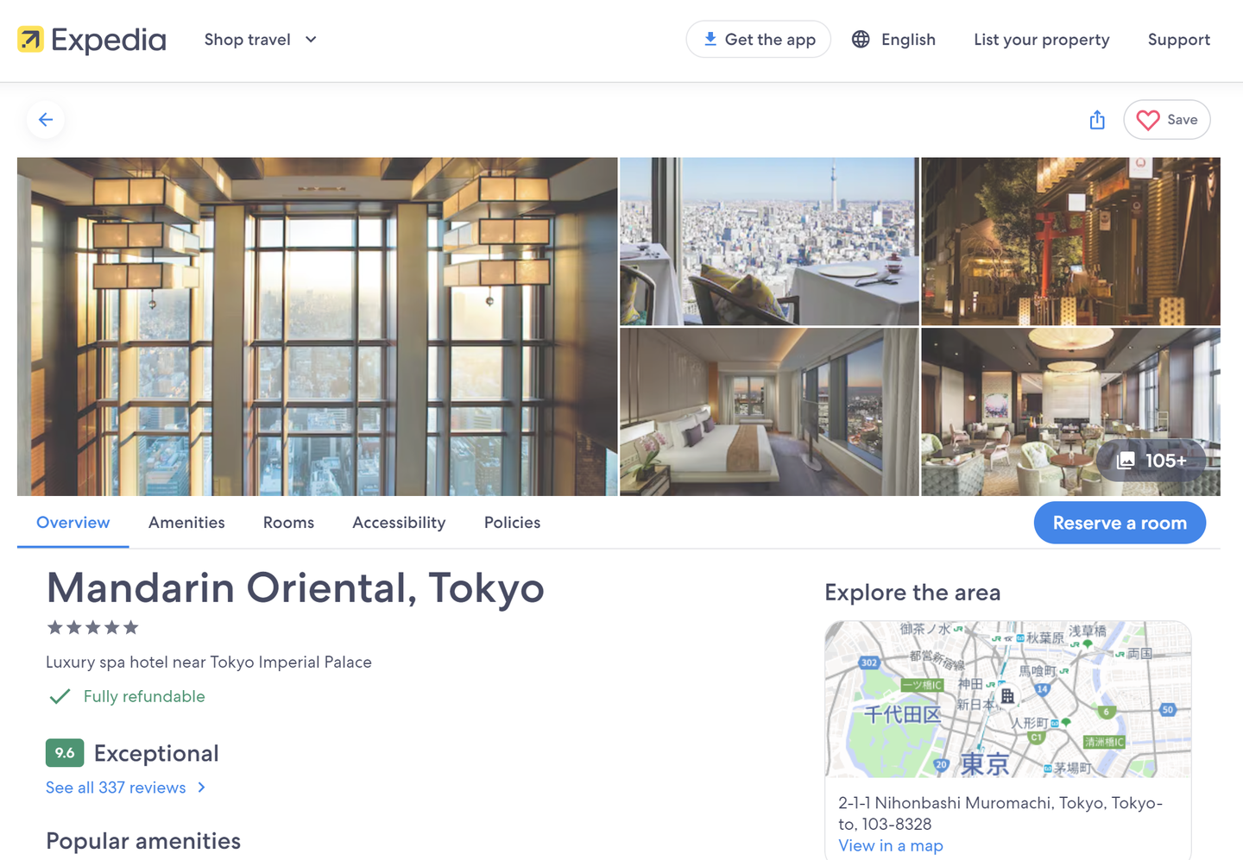Click the download icon in Get the app
This screenshot has height=860, width=1243.
click(x=710, y=39)
